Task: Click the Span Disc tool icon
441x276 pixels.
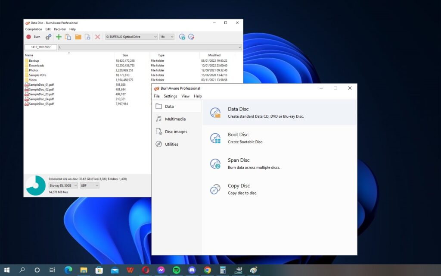Action: click(215, 163)
